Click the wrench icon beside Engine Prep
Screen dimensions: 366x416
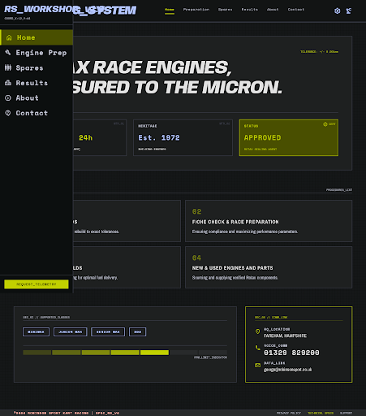click(8, 53)
